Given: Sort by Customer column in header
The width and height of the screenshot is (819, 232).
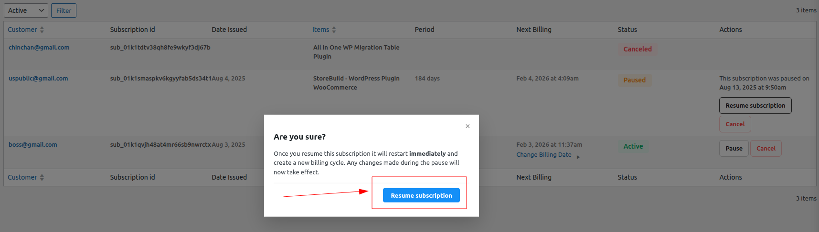Looking at the screenshot, I should tap(22, 30).
